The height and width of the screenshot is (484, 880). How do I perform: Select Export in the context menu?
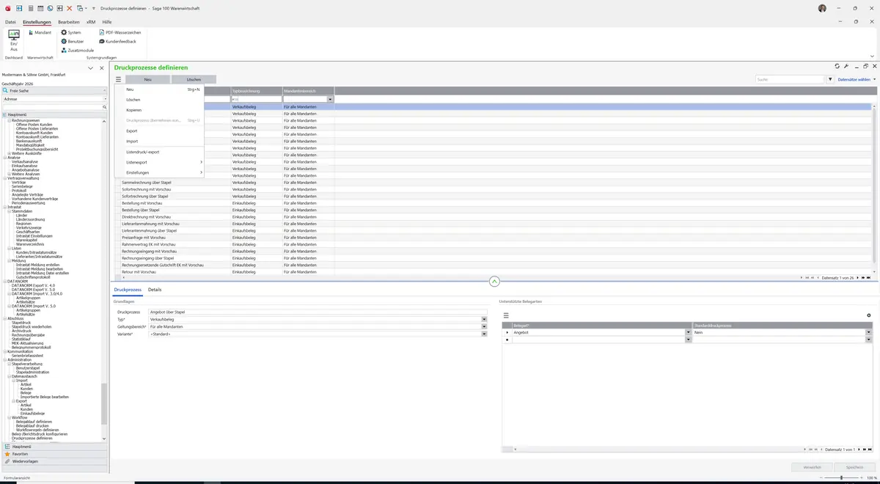point(158,131)
